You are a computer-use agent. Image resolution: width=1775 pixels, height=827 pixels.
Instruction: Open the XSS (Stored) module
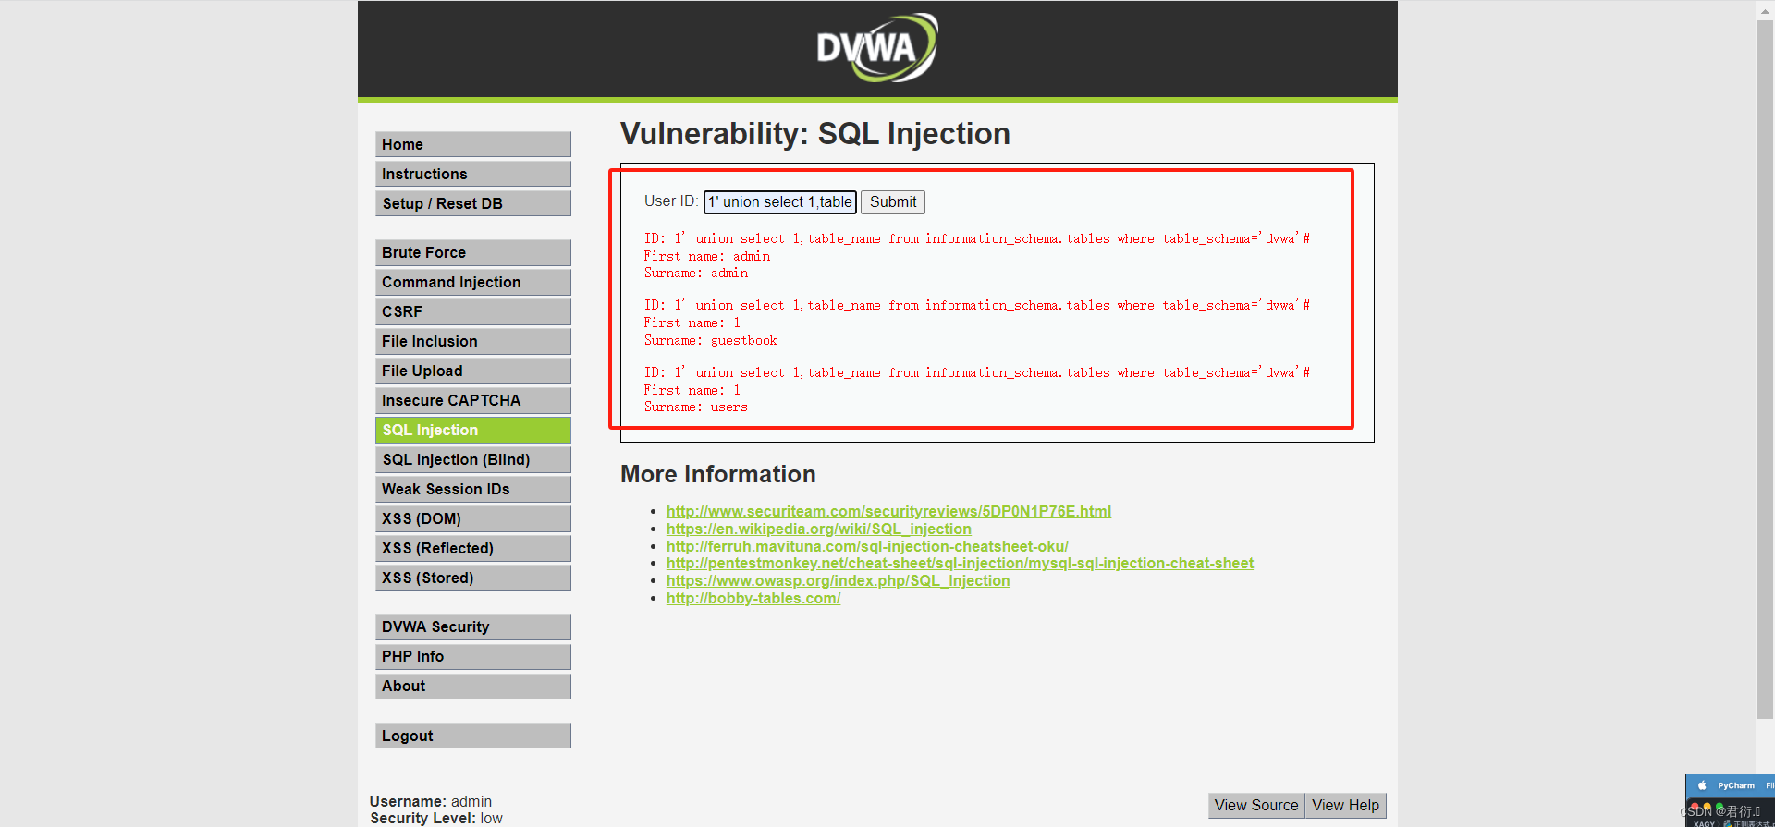point(472,578)
